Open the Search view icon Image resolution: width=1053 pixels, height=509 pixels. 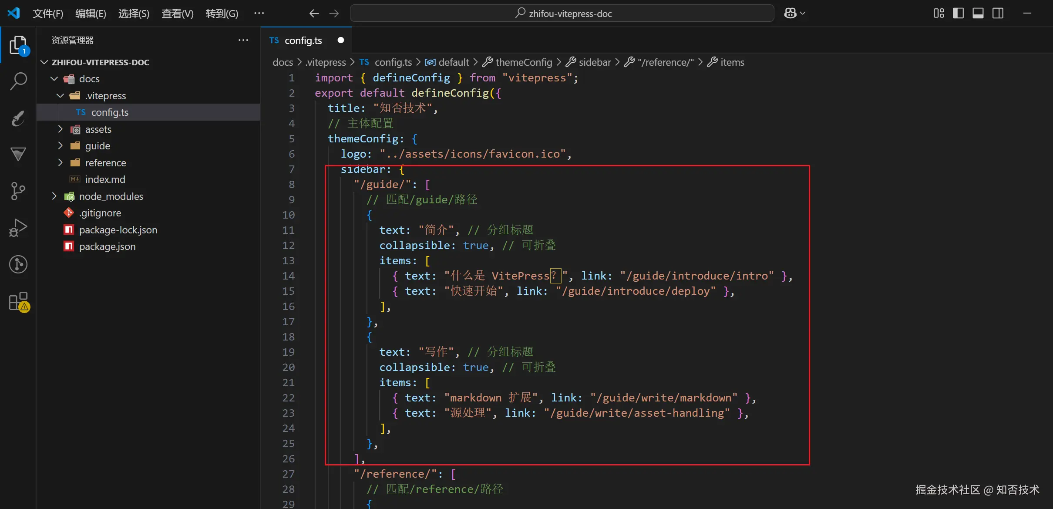(x=18, y=81)
